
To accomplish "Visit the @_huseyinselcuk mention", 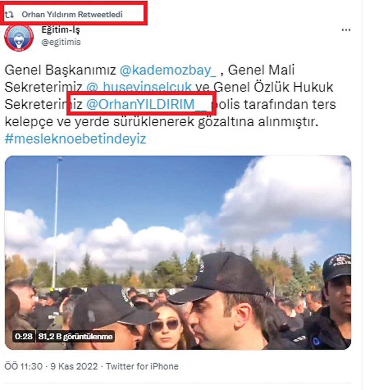I will [x=139, y=87].
